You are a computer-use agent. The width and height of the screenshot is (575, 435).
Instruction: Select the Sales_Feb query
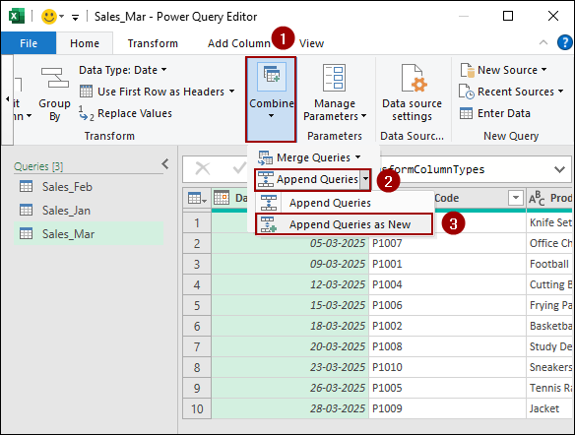[89, 187]
